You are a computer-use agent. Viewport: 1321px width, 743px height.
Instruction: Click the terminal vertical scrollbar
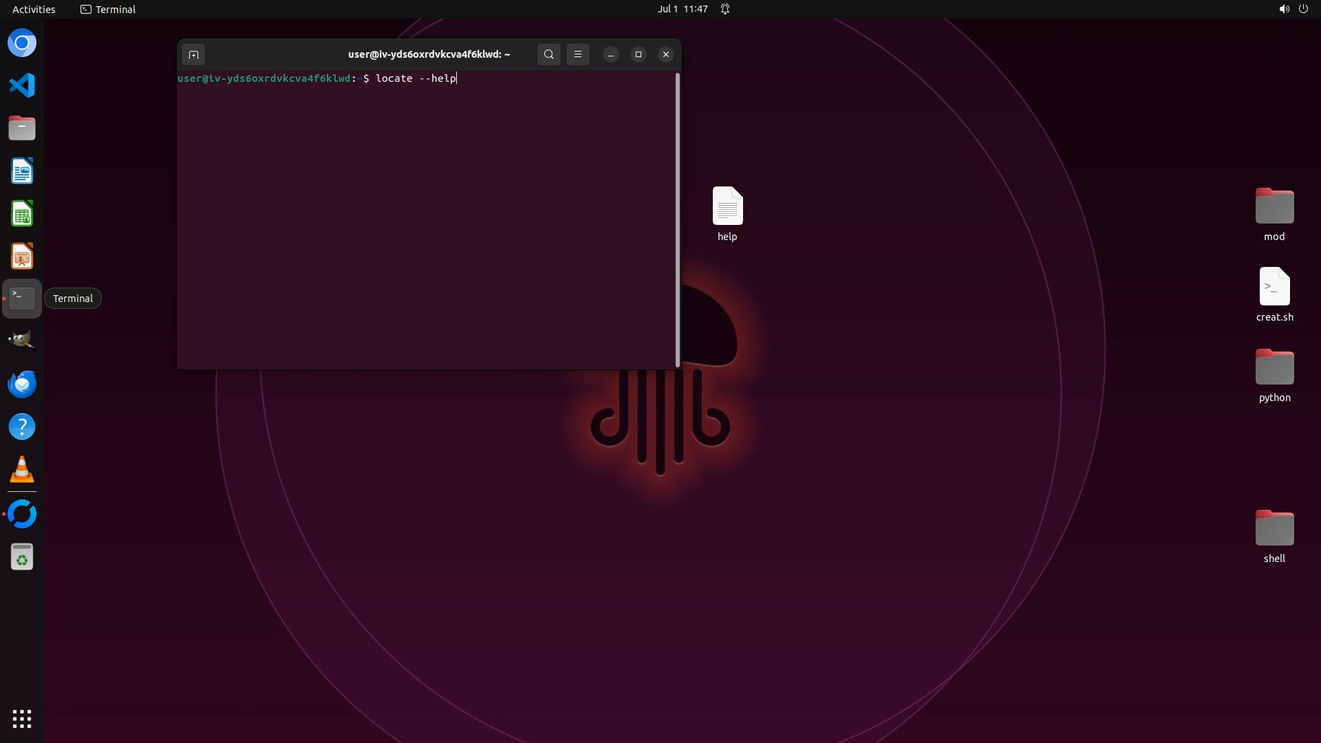(x=678, y=220)
